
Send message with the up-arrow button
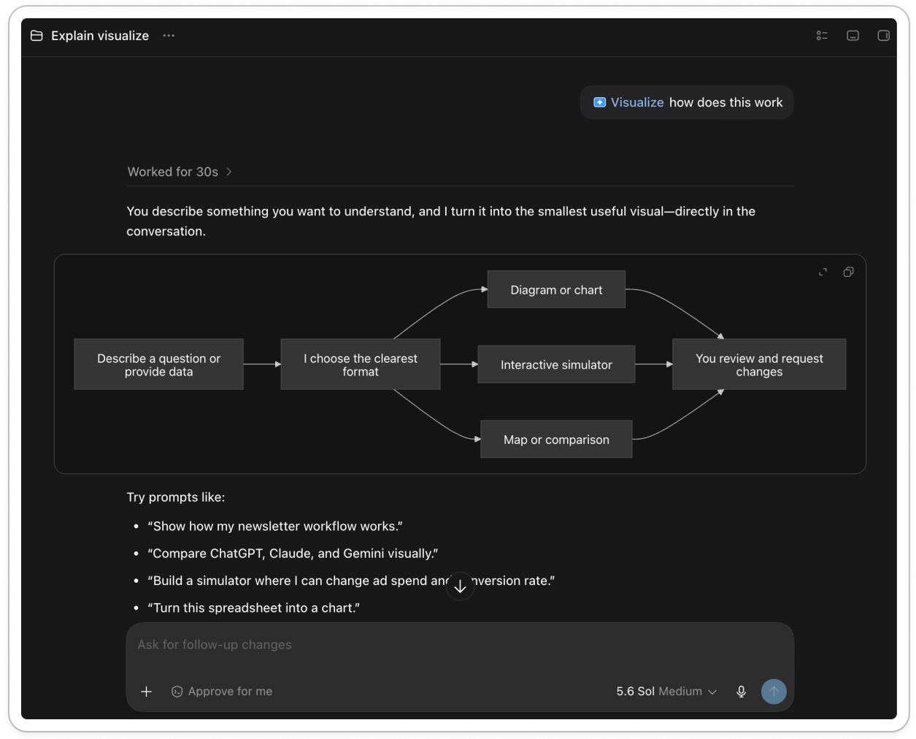pyautogui.click(x=774, y=692)
